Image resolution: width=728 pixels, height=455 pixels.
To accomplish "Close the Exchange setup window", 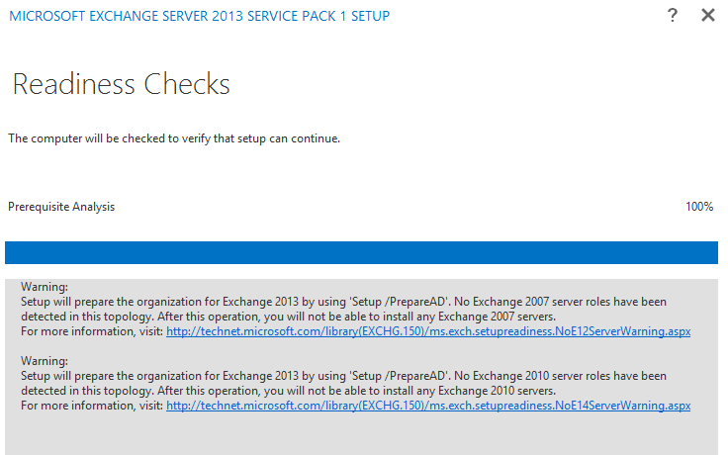I will [707, 15].
